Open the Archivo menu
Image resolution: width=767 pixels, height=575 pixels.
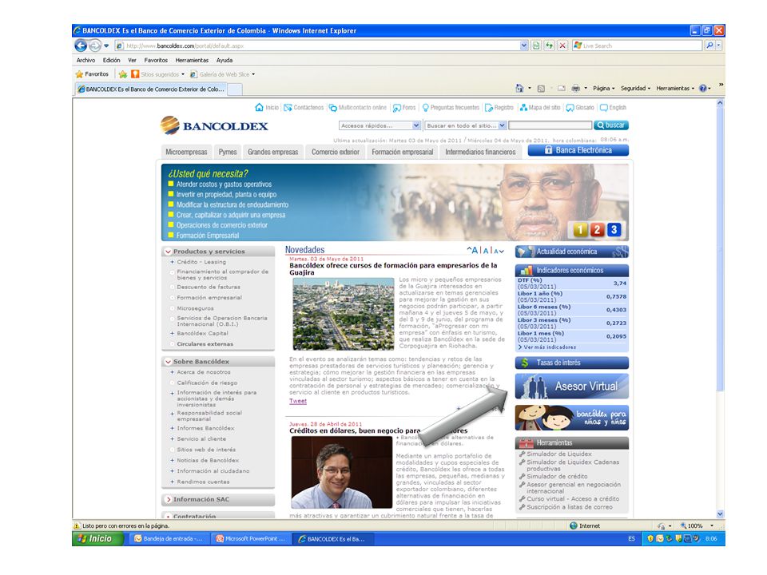(85, 60)
